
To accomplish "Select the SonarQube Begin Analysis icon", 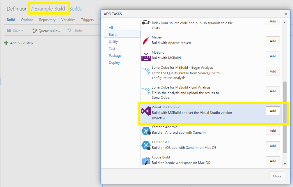I will pos(146,71).
